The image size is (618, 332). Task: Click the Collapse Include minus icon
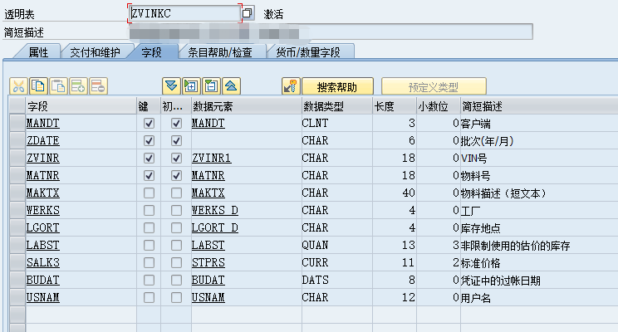click(211, 85)
